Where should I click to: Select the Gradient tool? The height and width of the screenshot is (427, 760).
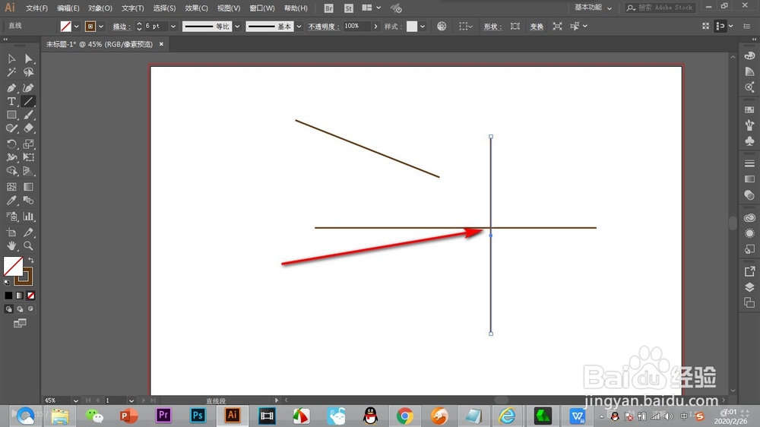(29, 187)
